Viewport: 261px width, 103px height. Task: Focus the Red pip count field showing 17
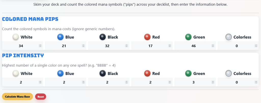pyautogui.click(x=150, y=46)
